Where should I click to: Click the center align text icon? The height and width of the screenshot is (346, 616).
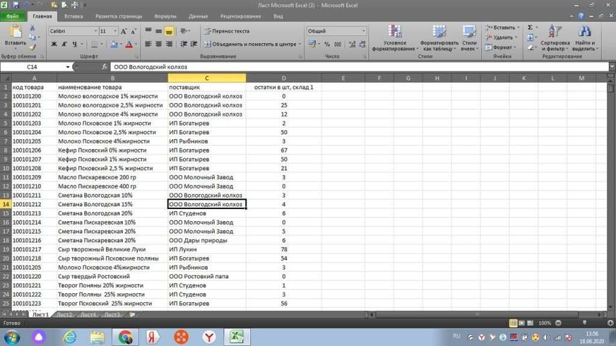pos(159,44)
